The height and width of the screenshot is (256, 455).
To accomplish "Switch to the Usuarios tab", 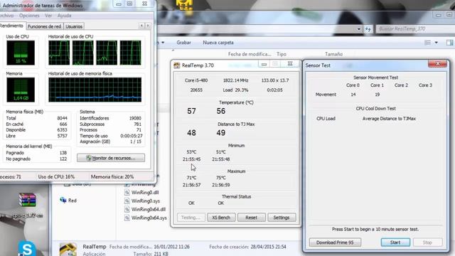I will [x=74, y=26].
